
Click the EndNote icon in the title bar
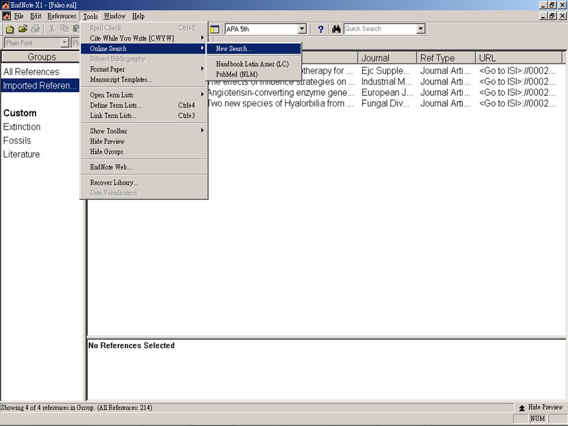(5, 5)
